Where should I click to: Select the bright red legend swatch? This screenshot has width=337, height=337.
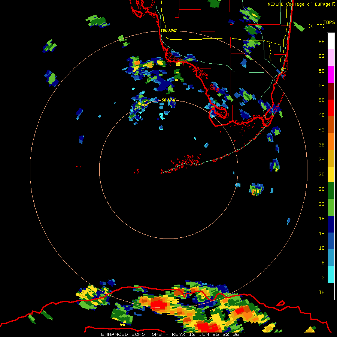(x=331, y=108)
